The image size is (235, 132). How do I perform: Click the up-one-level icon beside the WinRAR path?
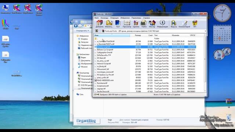[x=97, y=31]
